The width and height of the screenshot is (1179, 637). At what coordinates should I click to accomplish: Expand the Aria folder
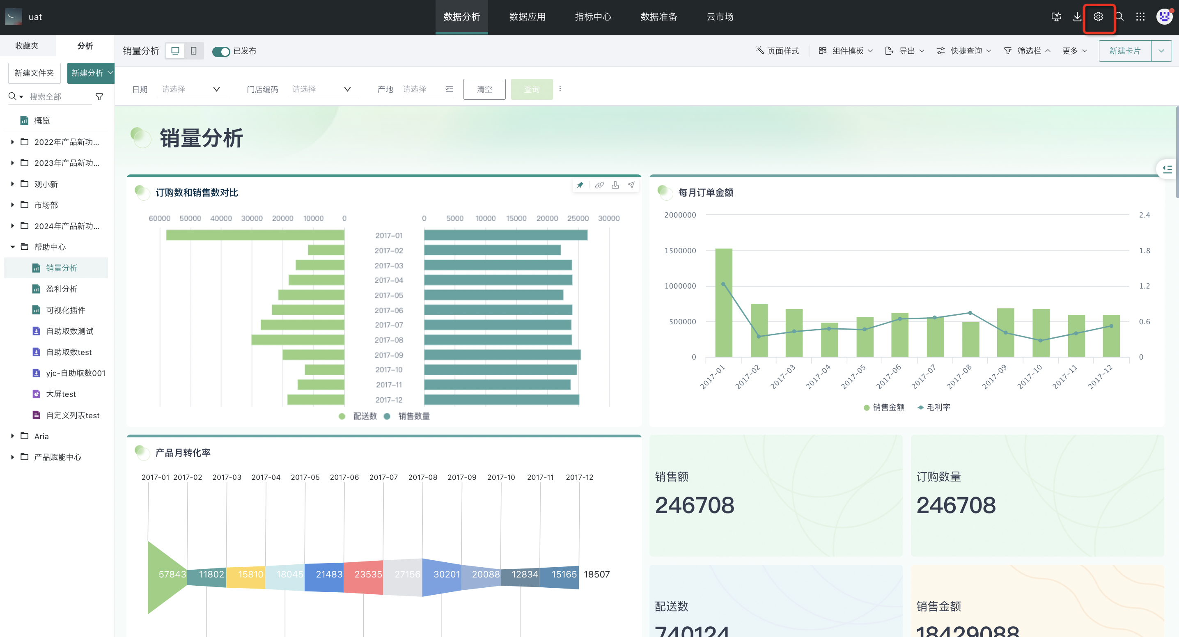[12, 436]
